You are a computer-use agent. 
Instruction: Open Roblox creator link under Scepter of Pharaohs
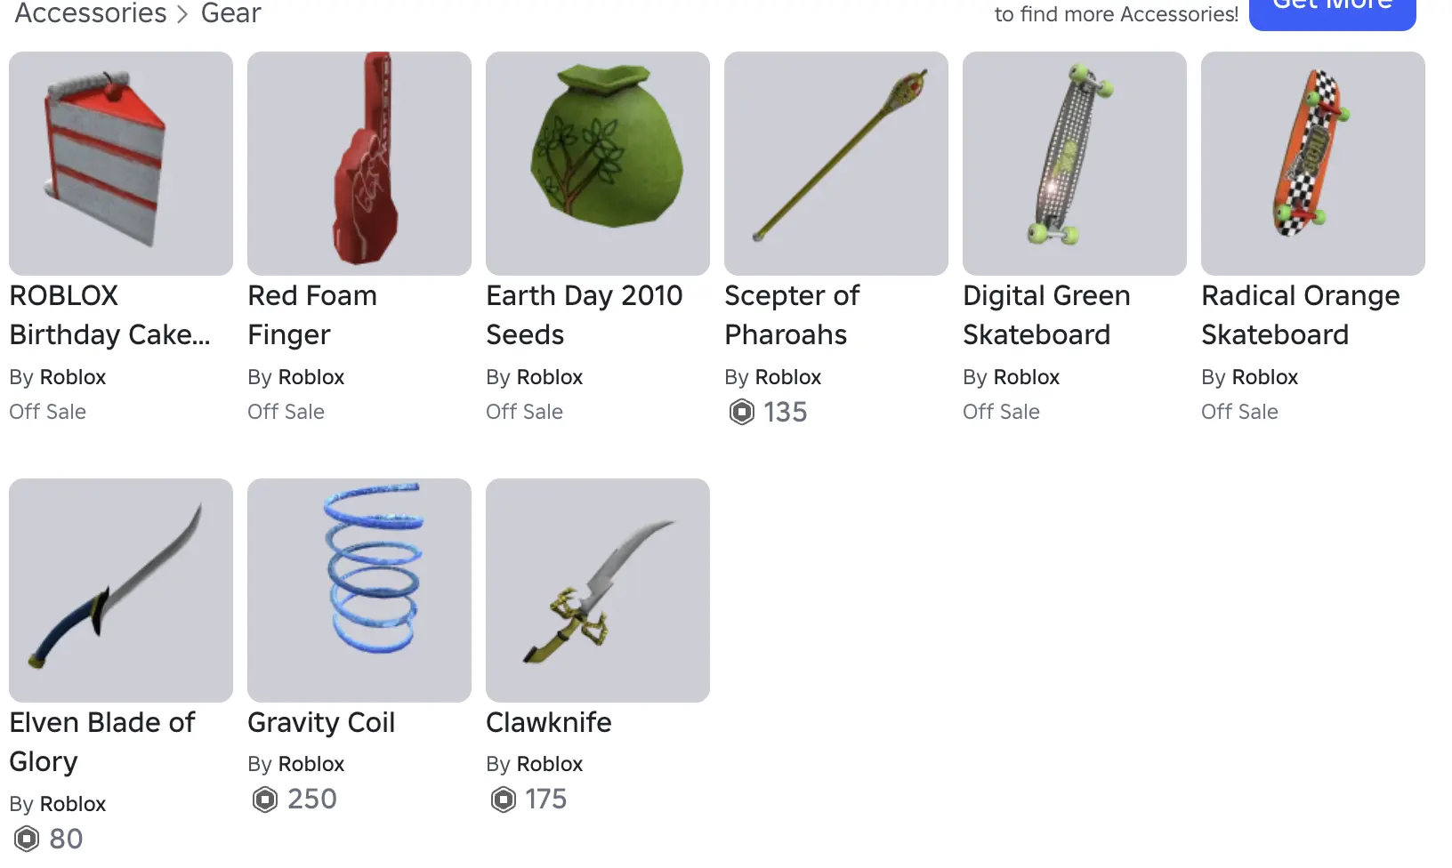tap(787, 377)
